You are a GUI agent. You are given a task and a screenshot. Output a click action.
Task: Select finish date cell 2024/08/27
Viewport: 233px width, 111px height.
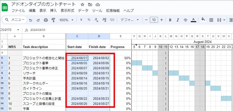point(99,103)
